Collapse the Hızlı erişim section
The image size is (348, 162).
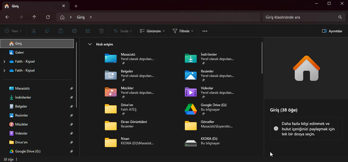[90, 44]
